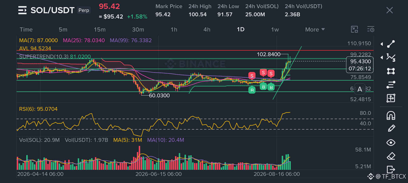
Task: Click the volume MA(5): 31M label
Action: [x=127, y=140]
